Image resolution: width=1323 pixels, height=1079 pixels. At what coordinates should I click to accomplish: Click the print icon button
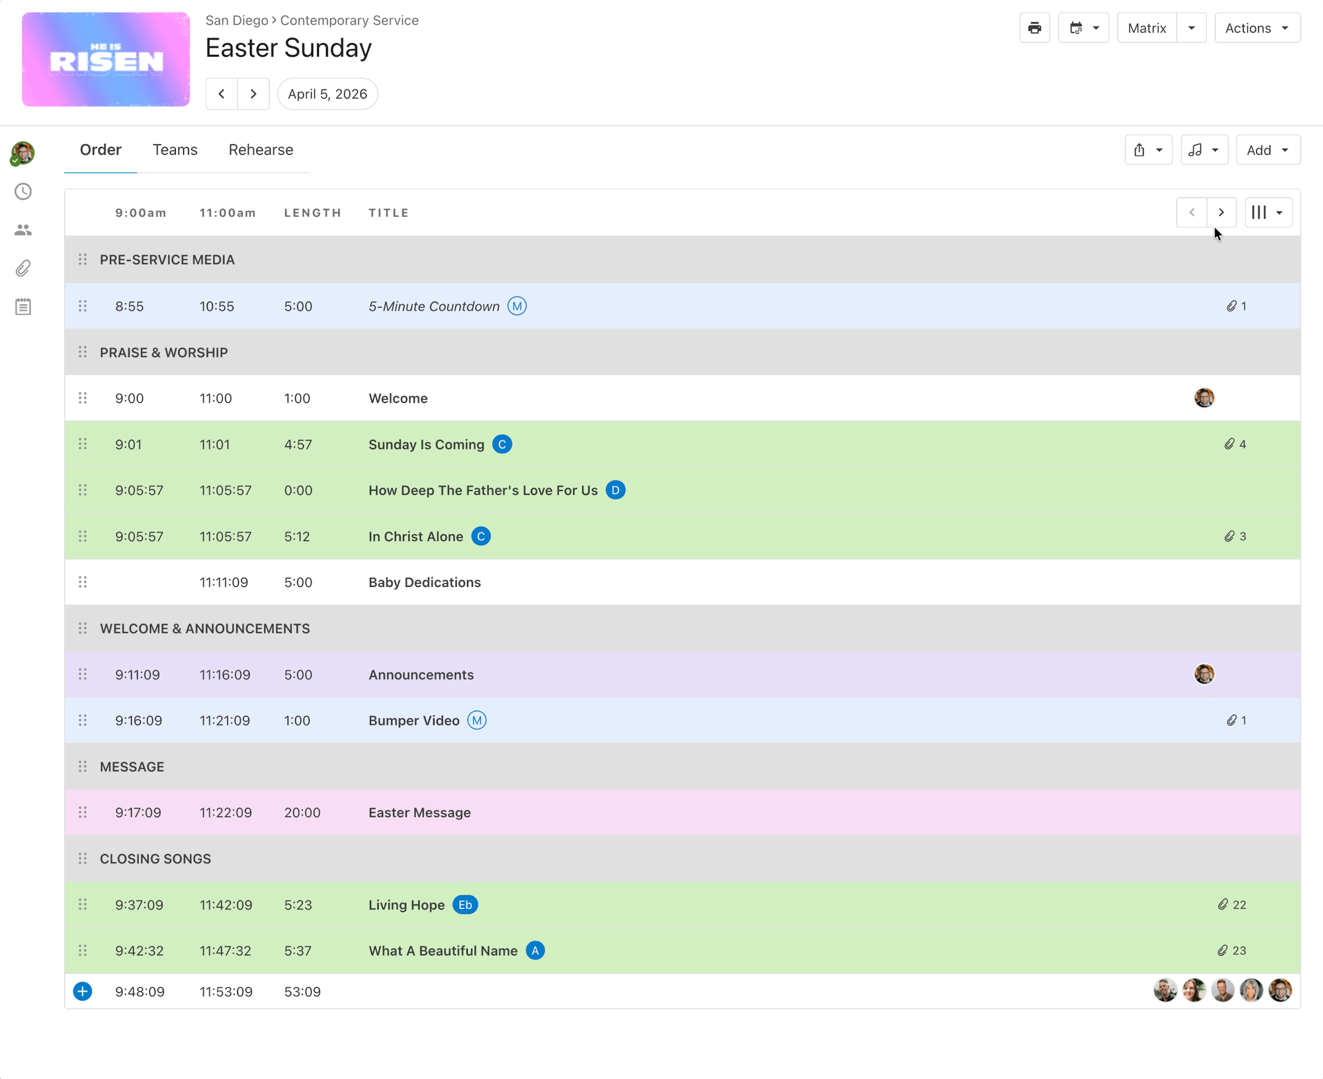click(x=1035, y=28)
